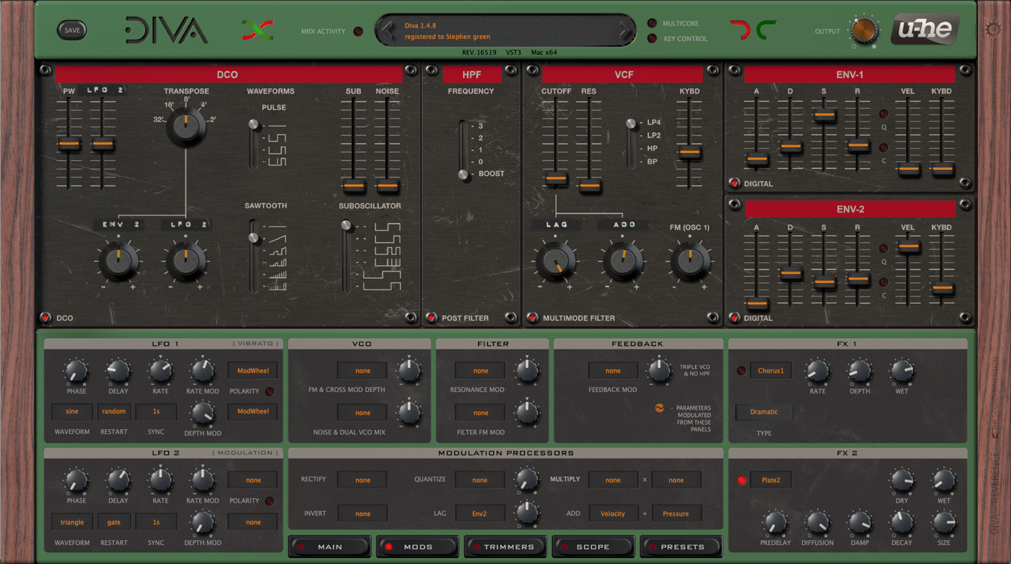Open the LAG Env2 source menu
The height and width of the screenshot is (564, 1011).
point(480,513)
